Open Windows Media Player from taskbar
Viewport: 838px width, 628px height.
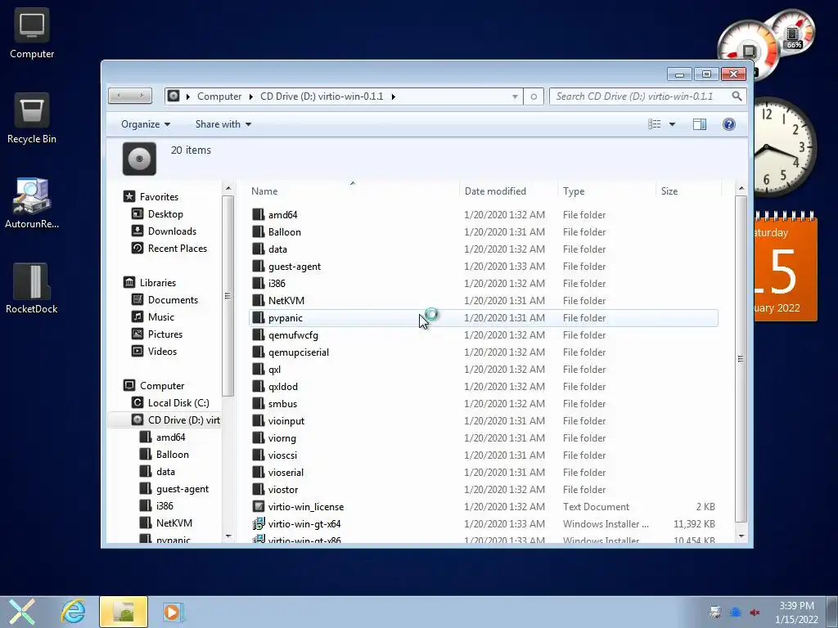[172, 612]
